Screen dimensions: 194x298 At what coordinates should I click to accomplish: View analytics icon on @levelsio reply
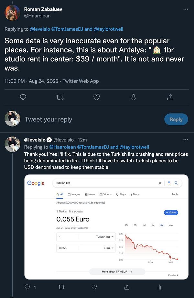pos(159,287)
